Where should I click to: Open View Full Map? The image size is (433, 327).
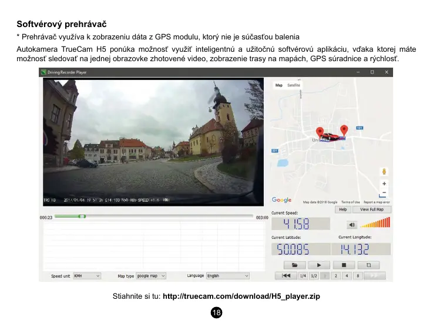pos(372,209)
